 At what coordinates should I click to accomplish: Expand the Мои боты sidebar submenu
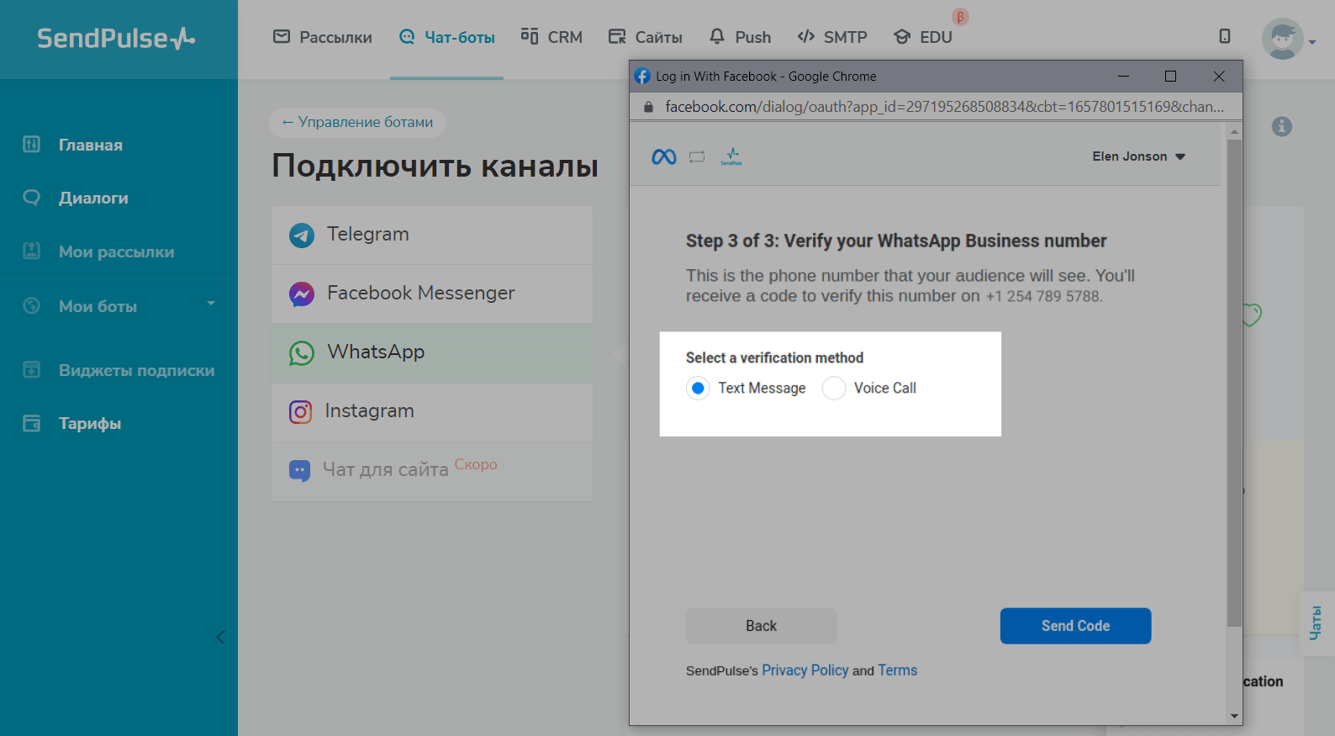point(210,304)
